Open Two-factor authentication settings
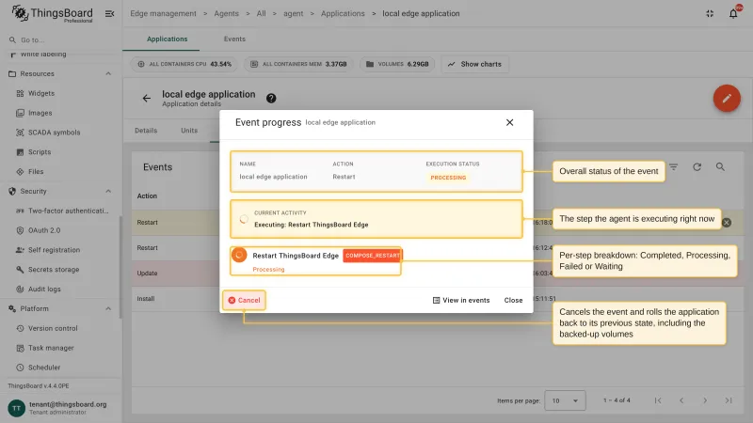This screenshot has height=423, width=753. pos(68,211)
